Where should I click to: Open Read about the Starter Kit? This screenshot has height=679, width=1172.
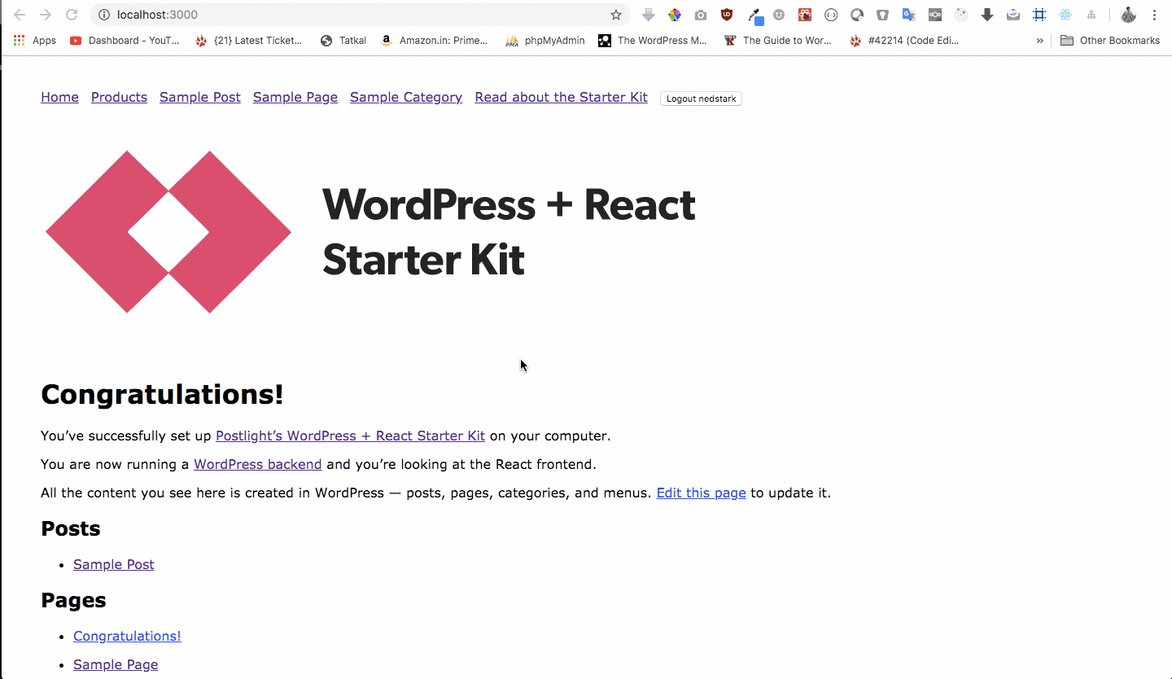coord(561,97)
